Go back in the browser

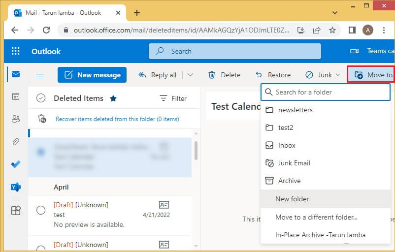[x=15, y=30]
